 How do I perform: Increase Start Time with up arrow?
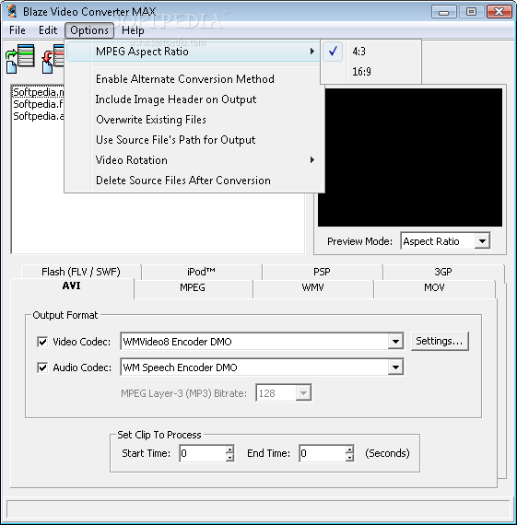(229, 449)
